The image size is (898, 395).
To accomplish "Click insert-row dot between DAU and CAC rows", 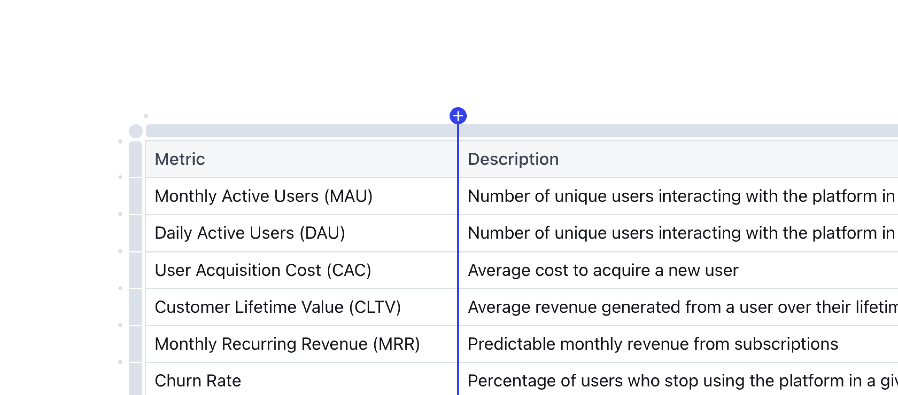I will [120, 251].
